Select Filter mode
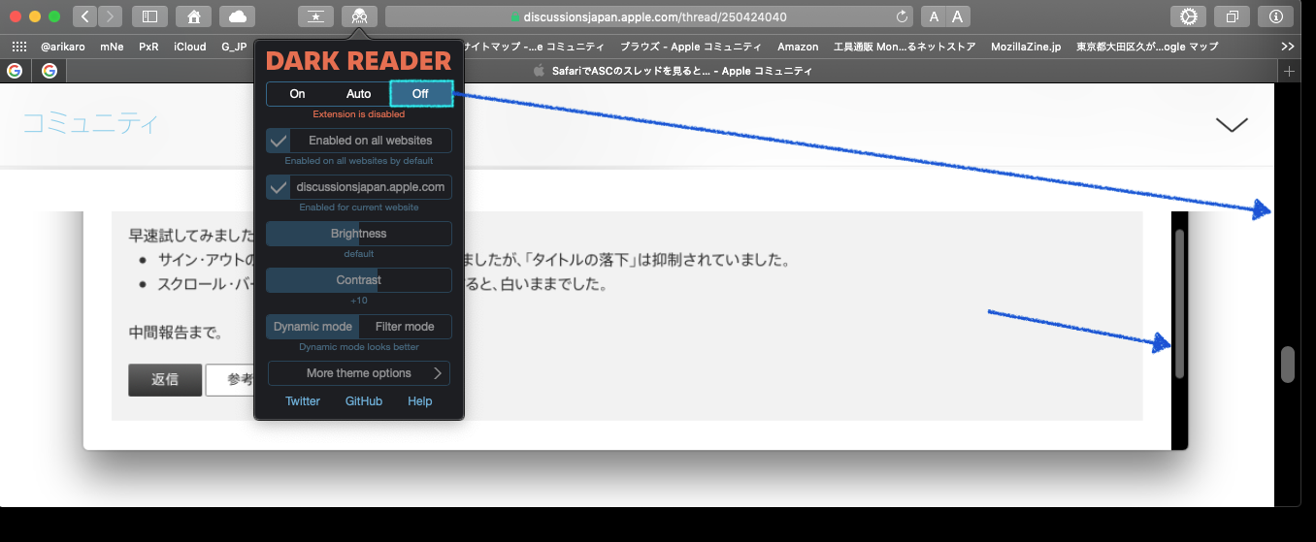Viewport: 1316px width, 542px height. [405, 327]
